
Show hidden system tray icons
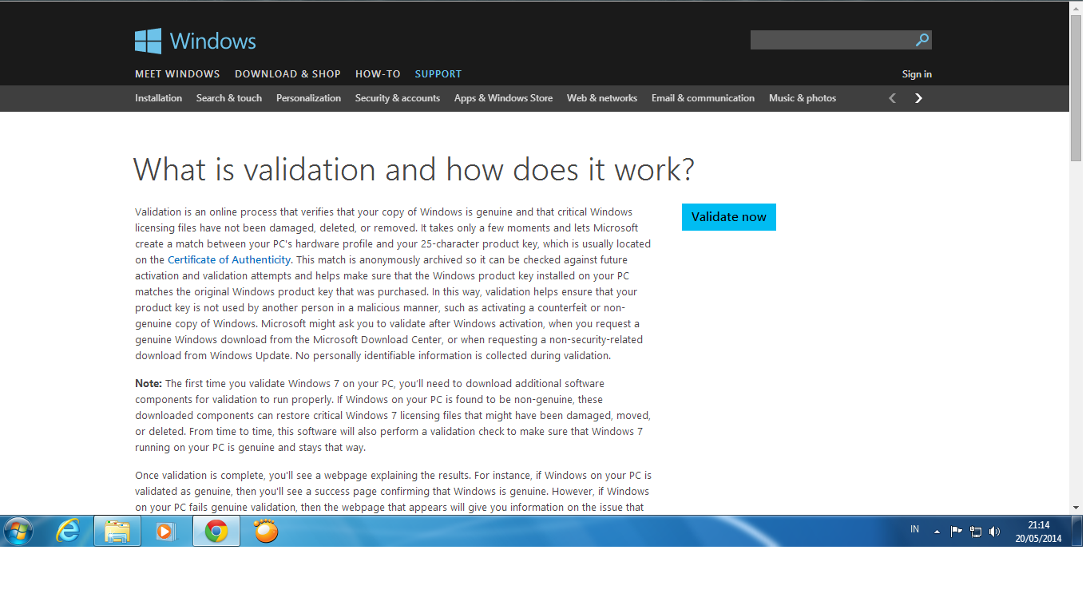click(937, 532)
